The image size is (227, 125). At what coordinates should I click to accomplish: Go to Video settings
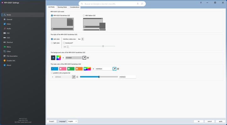pyautogui.click(x=23, y=24)
